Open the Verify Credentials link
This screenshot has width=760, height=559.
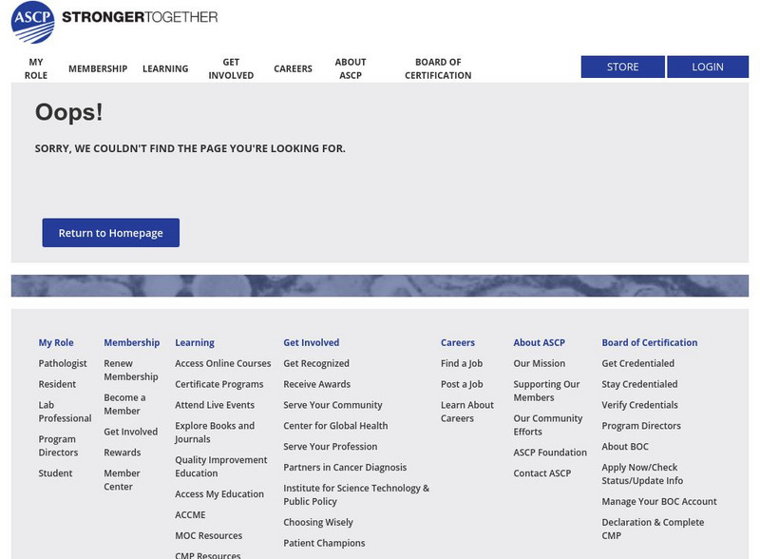pos(639,405)
